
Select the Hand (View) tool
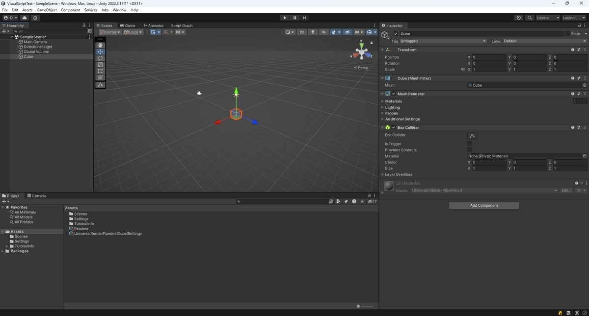tap(100, 45)
